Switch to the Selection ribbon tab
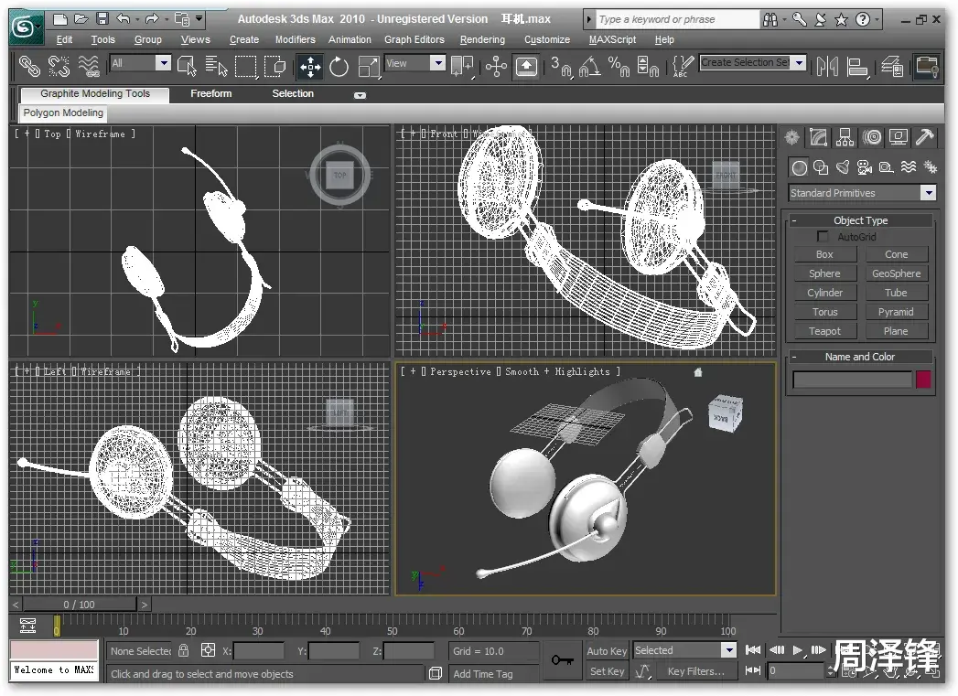958x696 pixels. pos(293,93)
